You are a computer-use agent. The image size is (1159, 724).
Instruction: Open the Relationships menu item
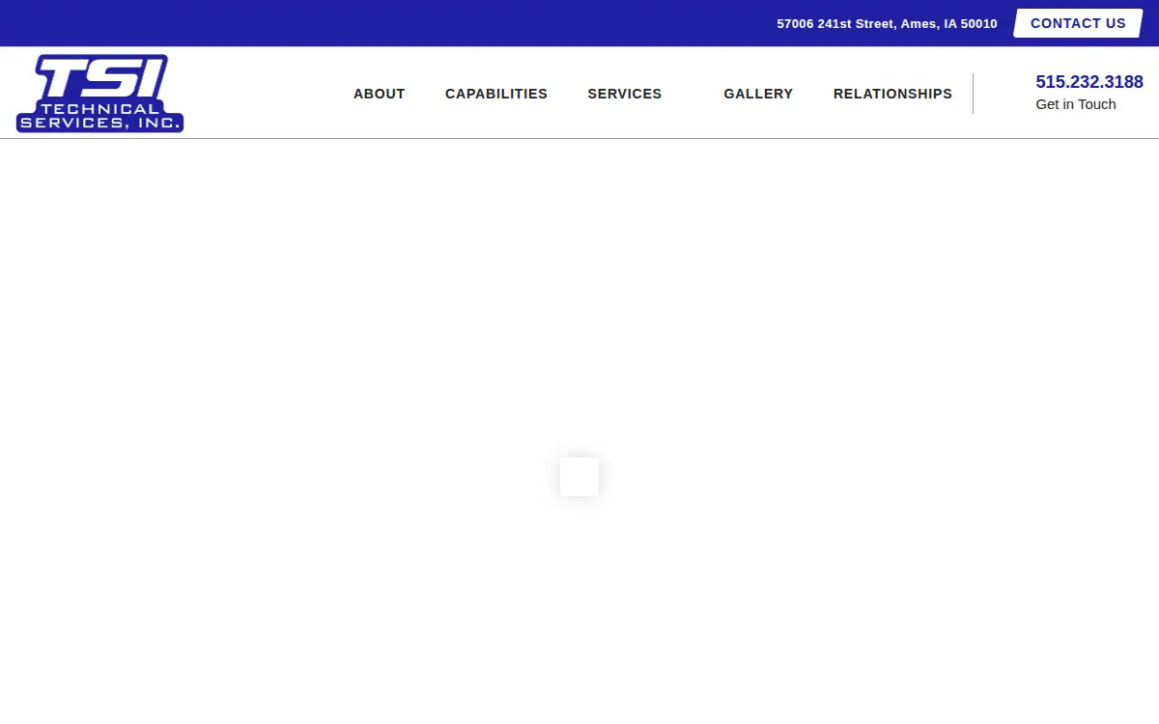pos(892,94)
